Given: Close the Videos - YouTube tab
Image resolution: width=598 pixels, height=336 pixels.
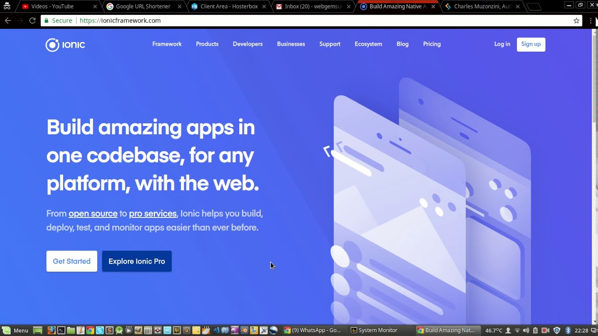Looking at the screenshot, I should pos(95,7).
